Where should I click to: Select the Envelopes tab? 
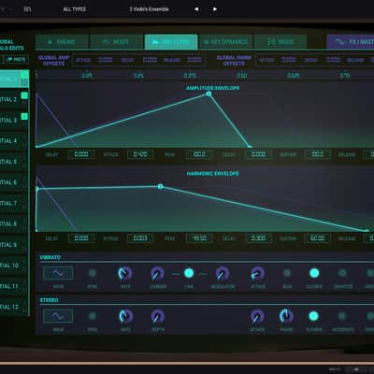171,42
